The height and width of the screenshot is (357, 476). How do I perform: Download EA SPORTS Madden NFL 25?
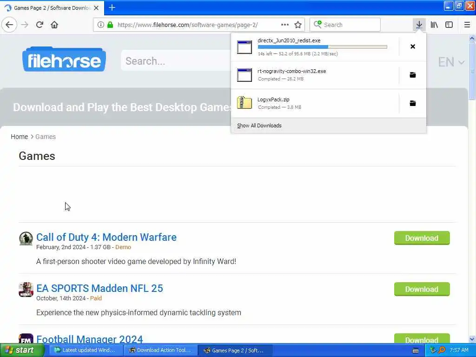(422, 289)
